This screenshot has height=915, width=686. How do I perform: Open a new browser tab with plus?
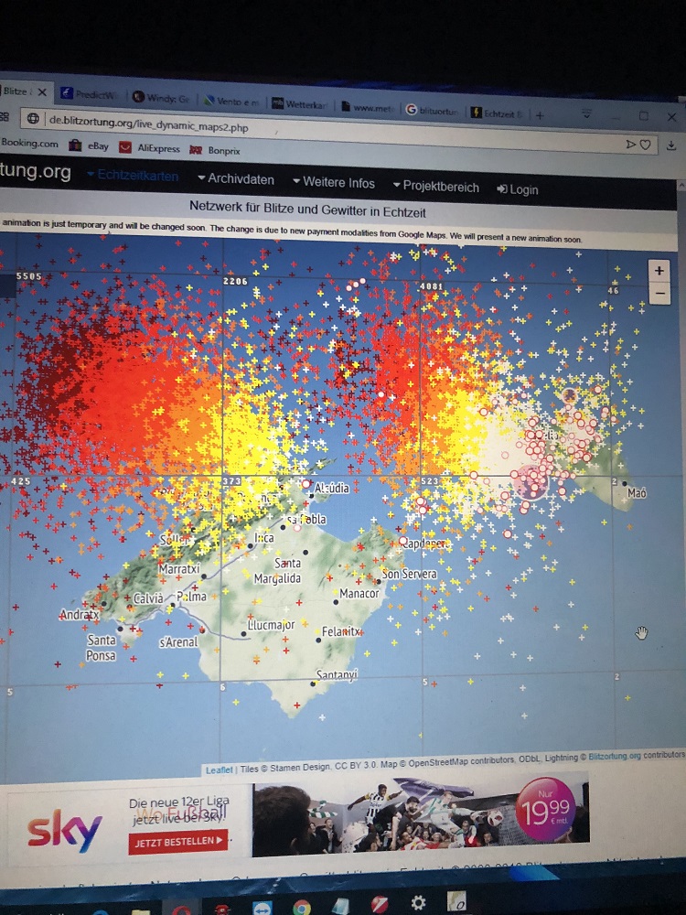tap(540, 115)
